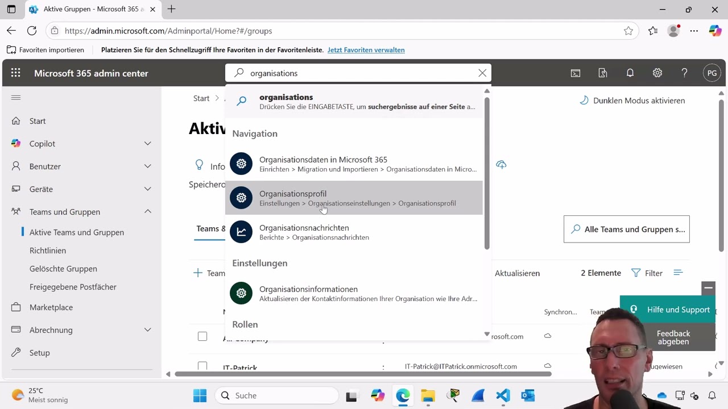Open the settings gear in admin header
The height and width of the screenshot is (409, 728).
click(657, 73)
